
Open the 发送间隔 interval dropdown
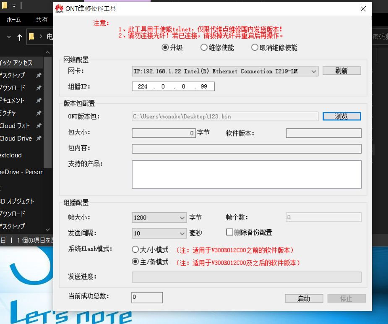182,233
